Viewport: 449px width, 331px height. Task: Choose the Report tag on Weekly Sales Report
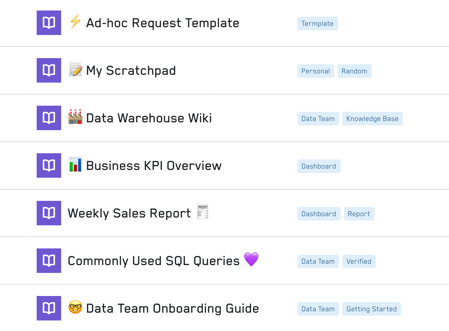359,214
